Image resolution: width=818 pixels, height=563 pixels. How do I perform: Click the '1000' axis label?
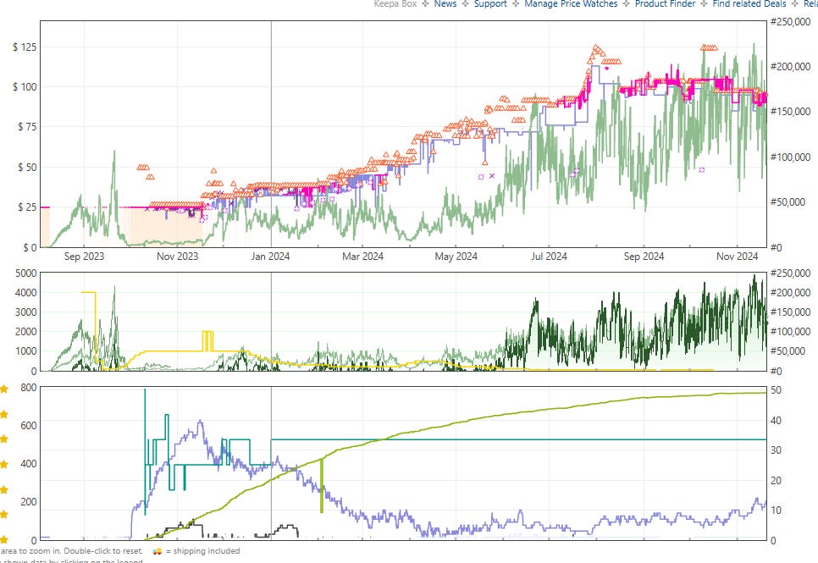[26, 351]
